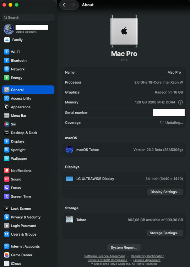Image resolution: width=190 pixels, height=267 pixels.
Task: Open the iCloud sidebar item
Action: 28,263
